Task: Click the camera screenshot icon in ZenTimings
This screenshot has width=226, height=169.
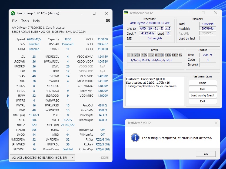Action: coord(108,21)
